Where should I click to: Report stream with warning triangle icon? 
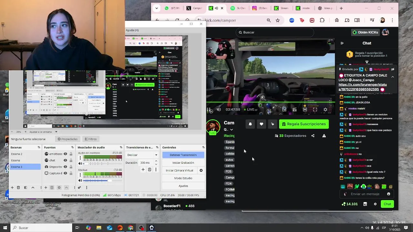(x=324, y=136)
